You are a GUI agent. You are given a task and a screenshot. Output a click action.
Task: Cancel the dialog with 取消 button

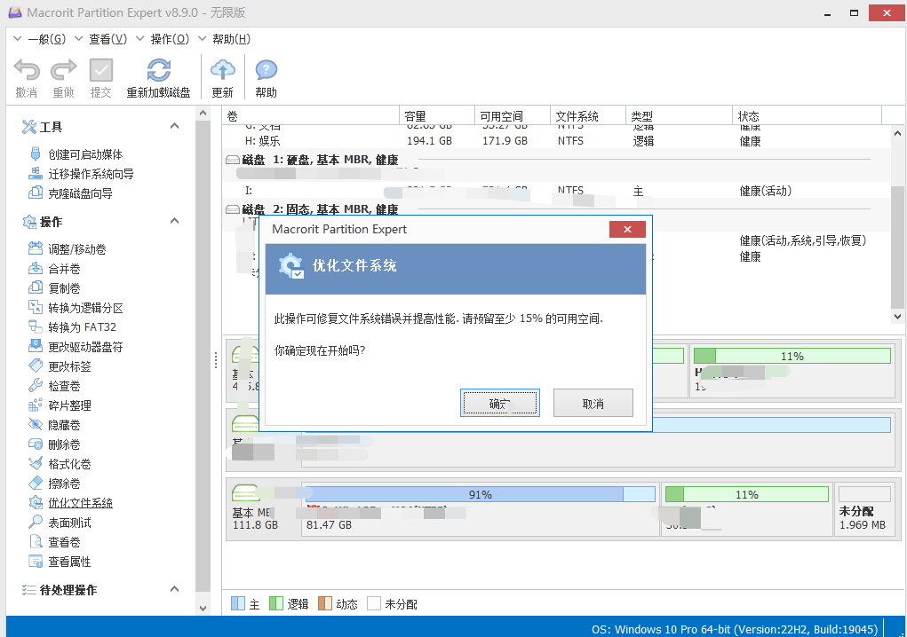pos(593,402)
